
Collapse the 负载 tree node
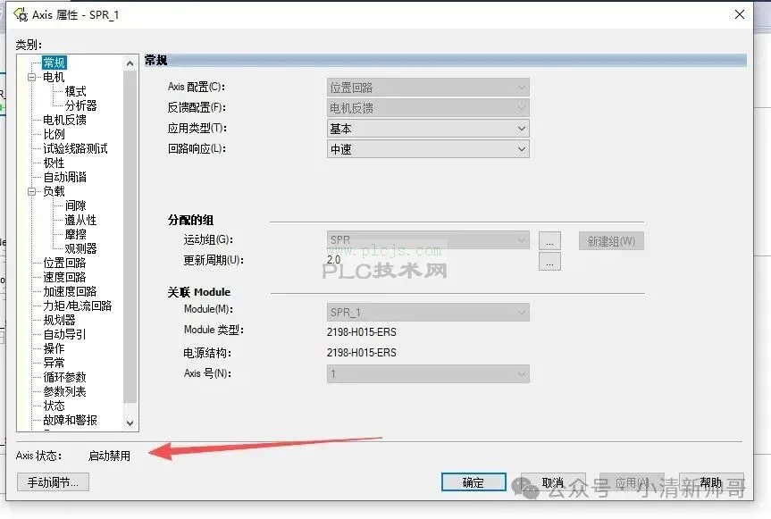32,191
